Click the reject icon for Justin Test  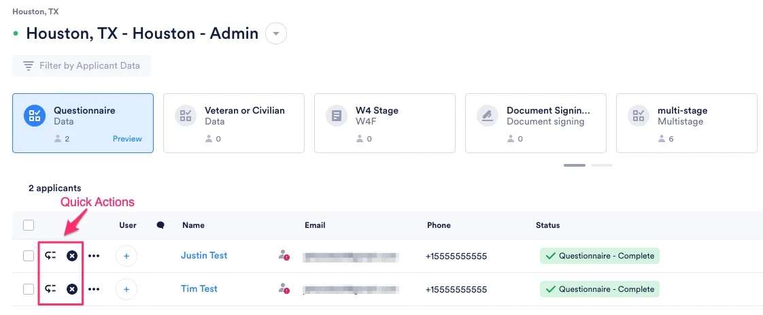tap(72, 256)
